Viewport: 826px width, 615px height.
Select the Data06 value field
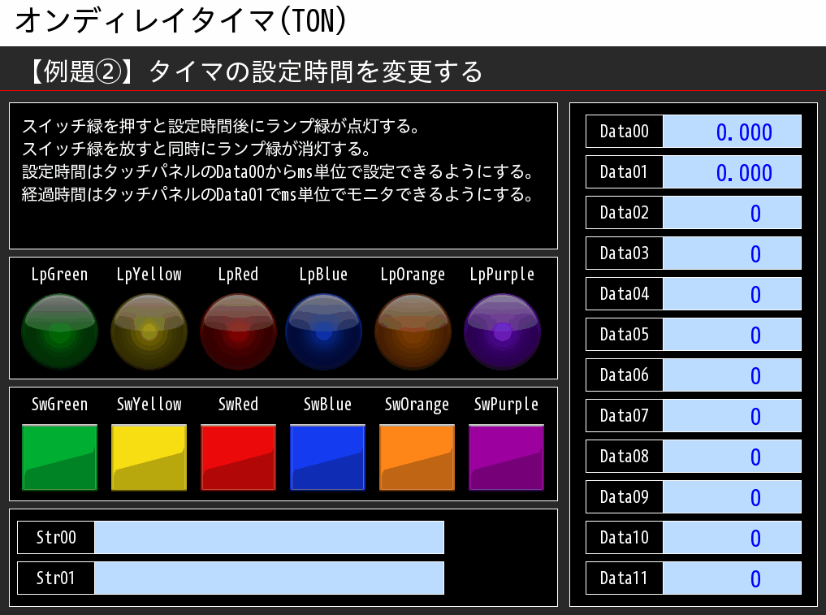point(732,375)
